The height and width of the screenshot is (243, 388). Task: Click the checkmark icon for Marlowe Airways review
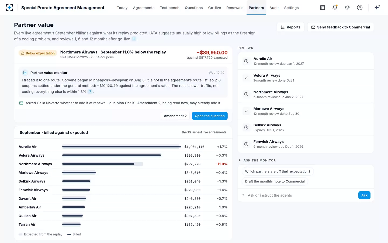(246, 111)
